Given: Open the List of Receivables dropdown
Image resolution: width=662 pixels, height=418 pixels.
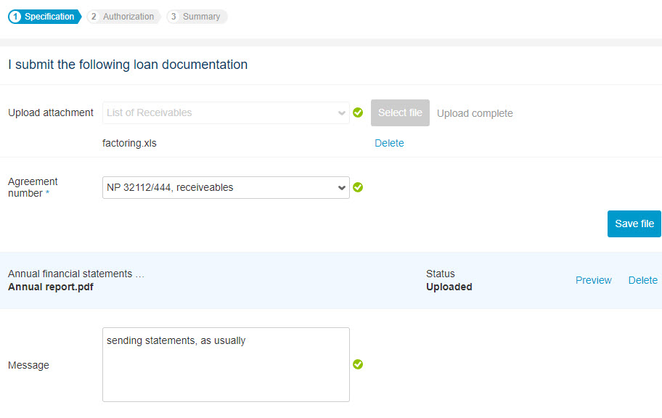Looking at the screenshot, I should tap(226, 112).
